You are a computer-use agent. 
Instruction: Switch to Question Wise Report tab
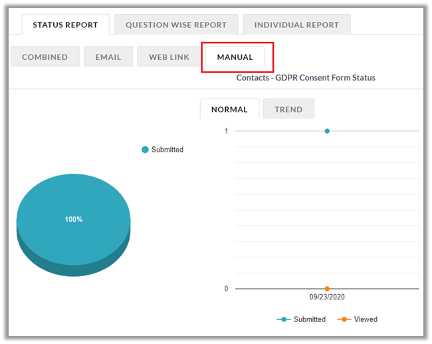coord(175,25)
